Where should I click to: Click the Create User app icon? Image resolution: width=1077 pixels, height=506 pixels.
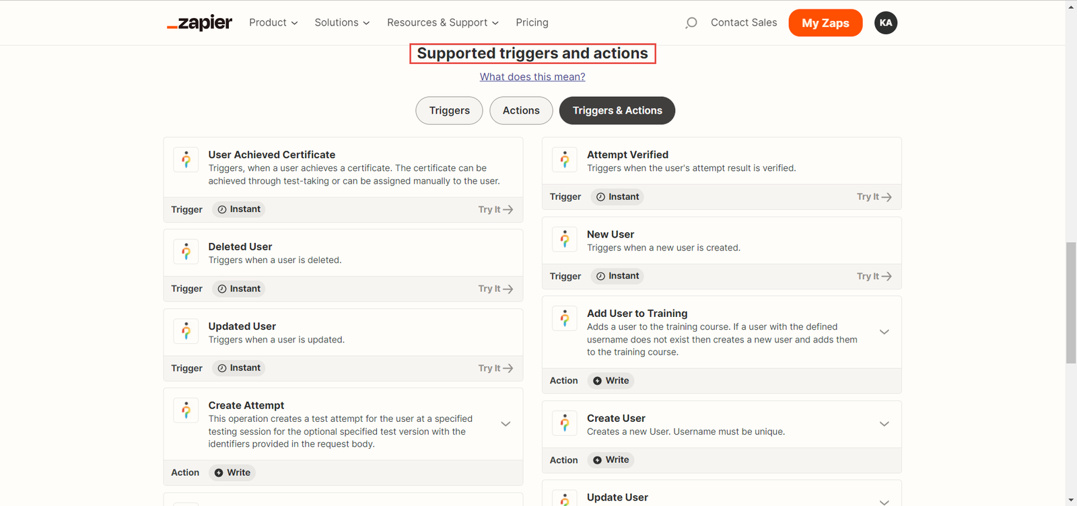(x=565, y=423)
